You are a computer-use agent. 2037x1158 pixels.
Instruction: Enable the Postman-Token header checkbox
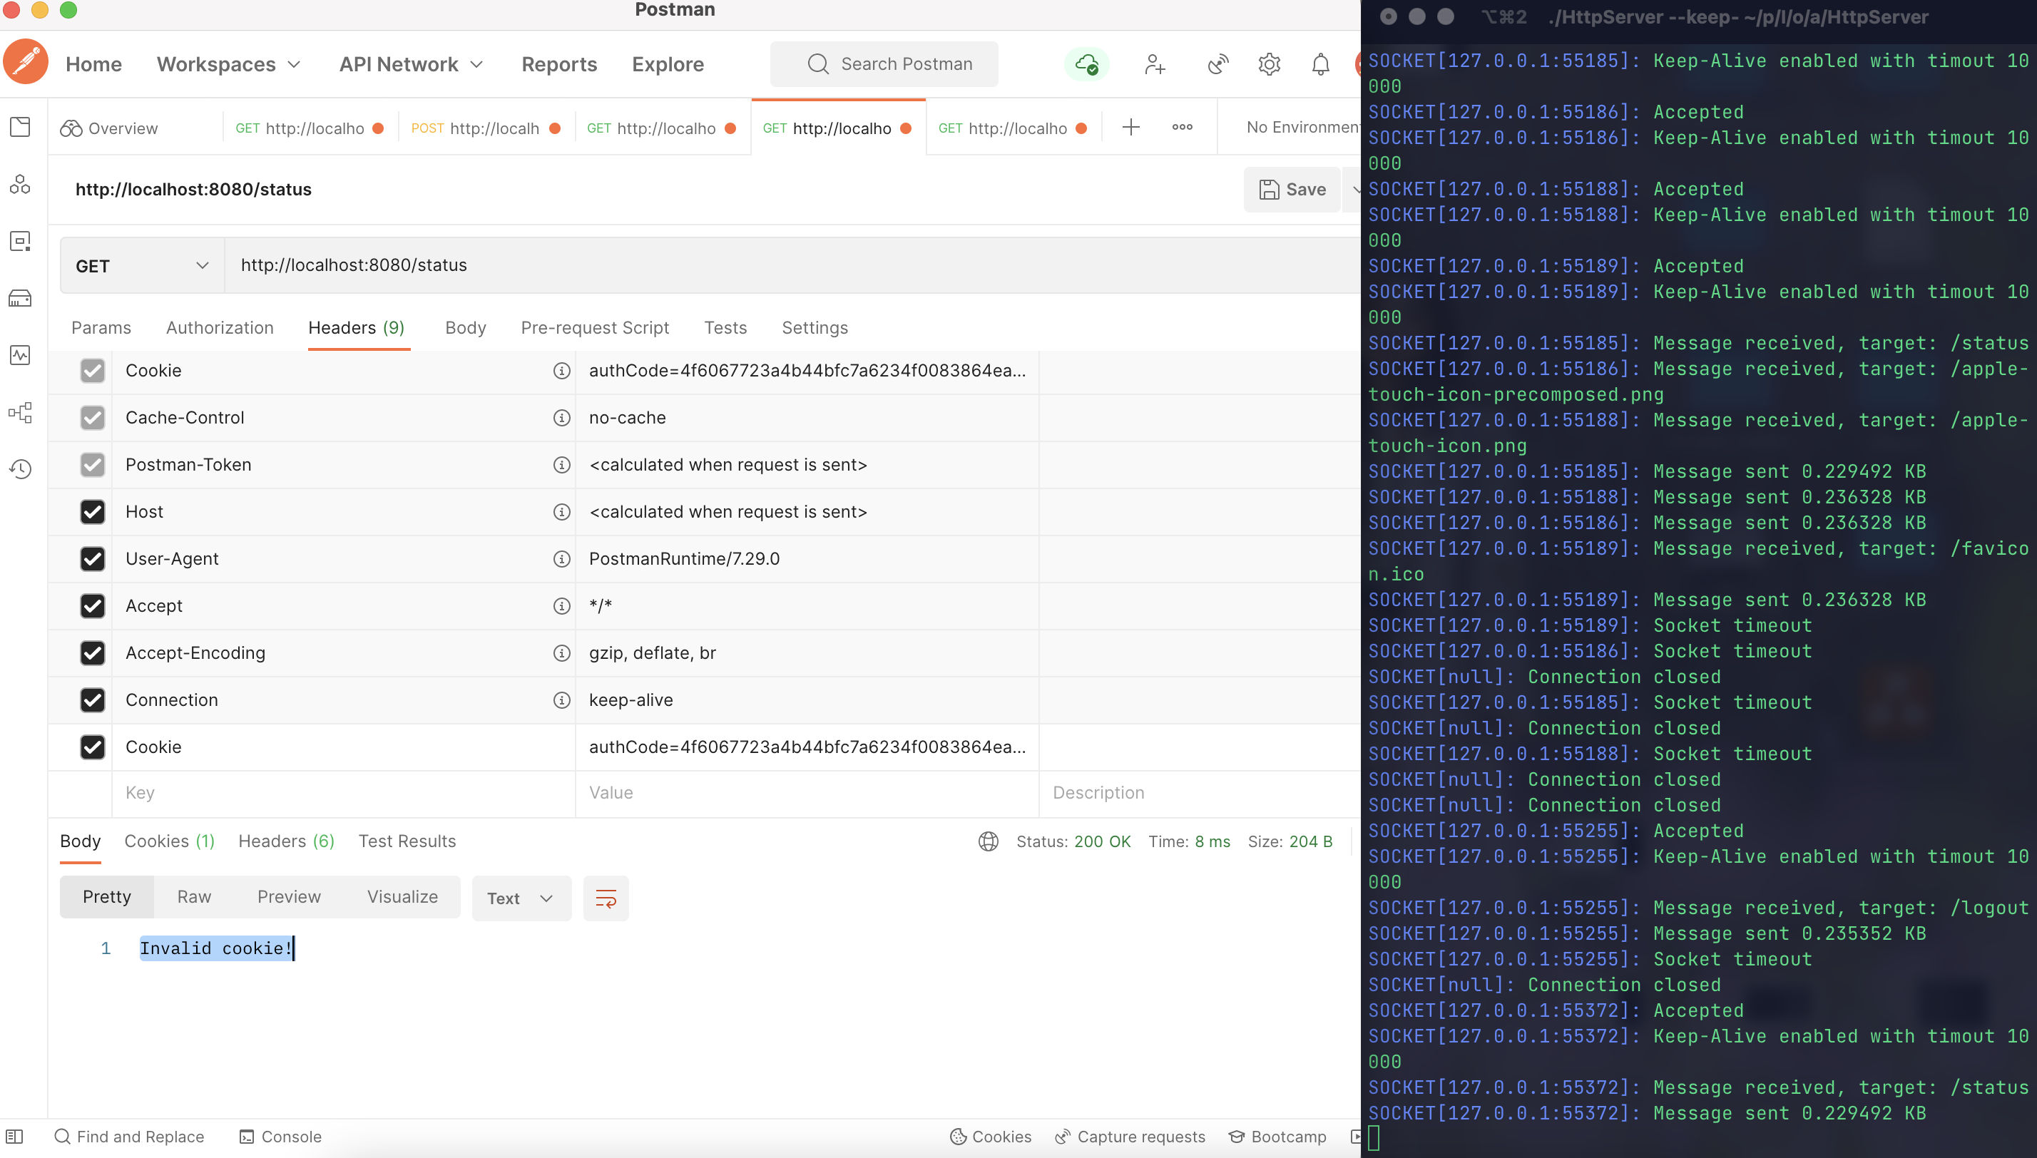pos(91,464)
